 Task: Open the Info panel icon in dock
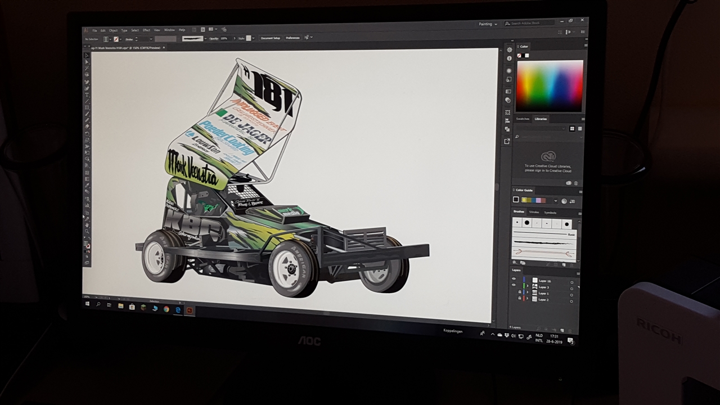pos(510,58)
